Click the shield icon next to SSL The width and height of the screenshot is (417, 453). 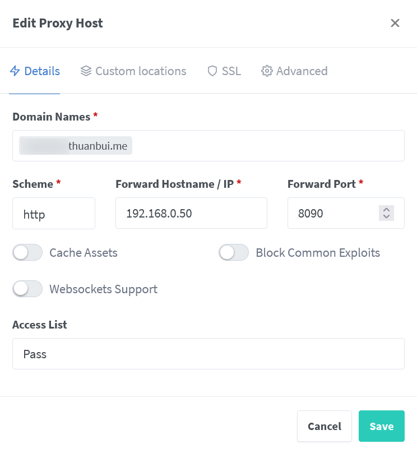click(x=212, y=71)
